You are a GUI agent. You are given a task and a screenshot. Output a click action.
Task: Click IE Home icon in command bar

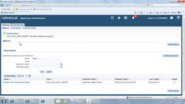135,13
